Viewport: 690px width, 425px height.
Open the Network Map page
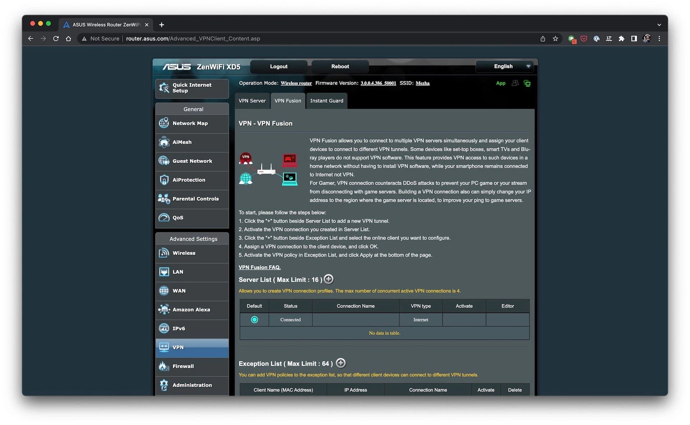[x=192, y=123]
